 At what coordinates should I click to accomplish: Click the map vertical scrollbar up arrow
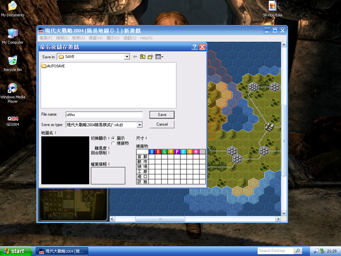[284, 45]
